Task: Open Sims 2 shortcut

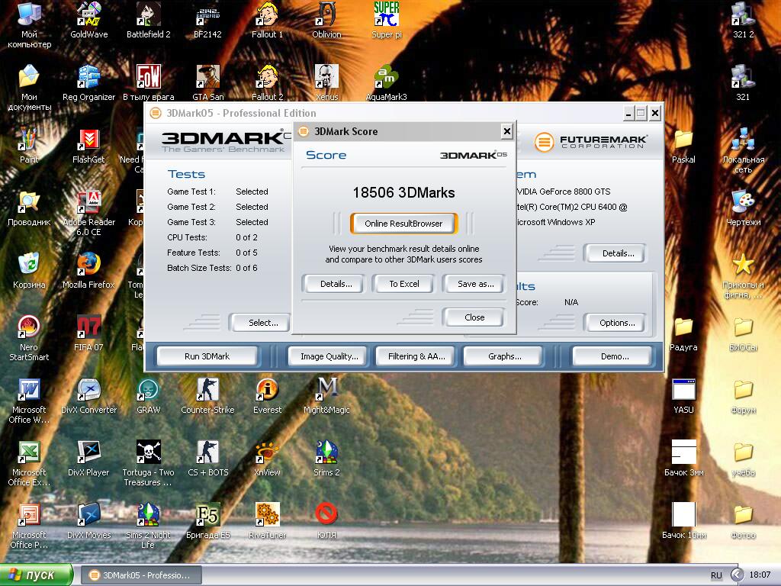Action: click(x=326, y=459)
